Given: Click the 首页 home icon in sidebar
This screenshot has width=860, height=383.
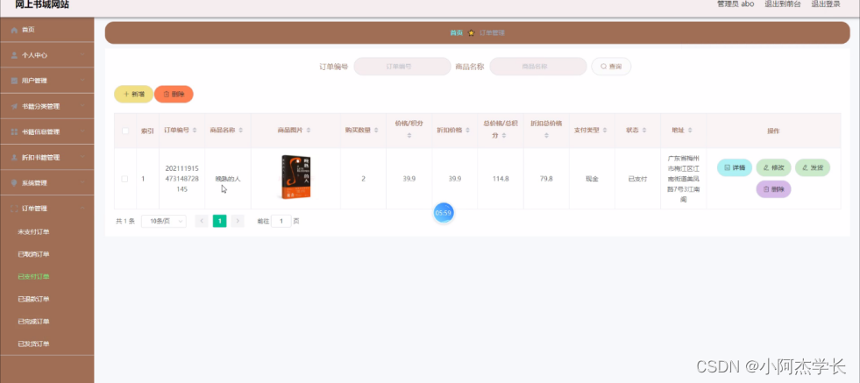Looking at the screenshot, I should coord(14,30).
